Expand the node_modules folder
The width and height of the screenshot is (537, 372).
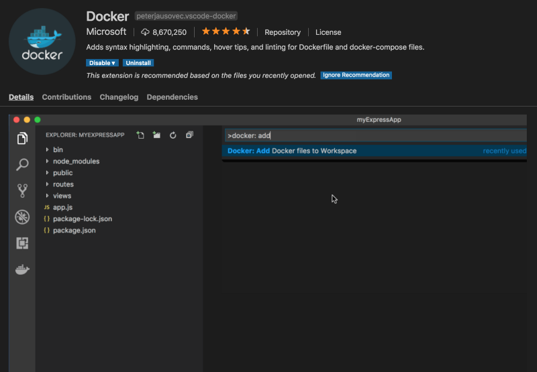(x=75, y=162)
